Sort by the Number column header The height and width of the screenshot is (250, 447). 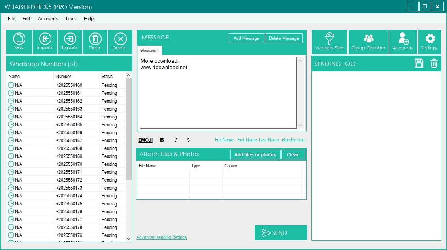coord(76,76)
